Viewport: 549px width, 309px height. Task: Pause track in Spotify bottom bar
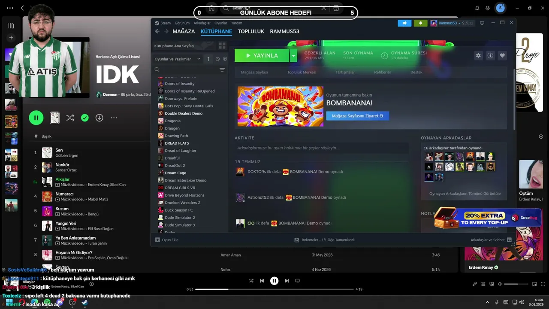pyautogui.click(x=274, y=281)
